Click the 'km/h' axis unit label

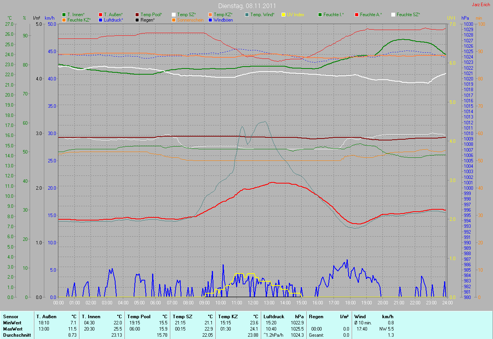pyautogui.click(x=50, y=18)
